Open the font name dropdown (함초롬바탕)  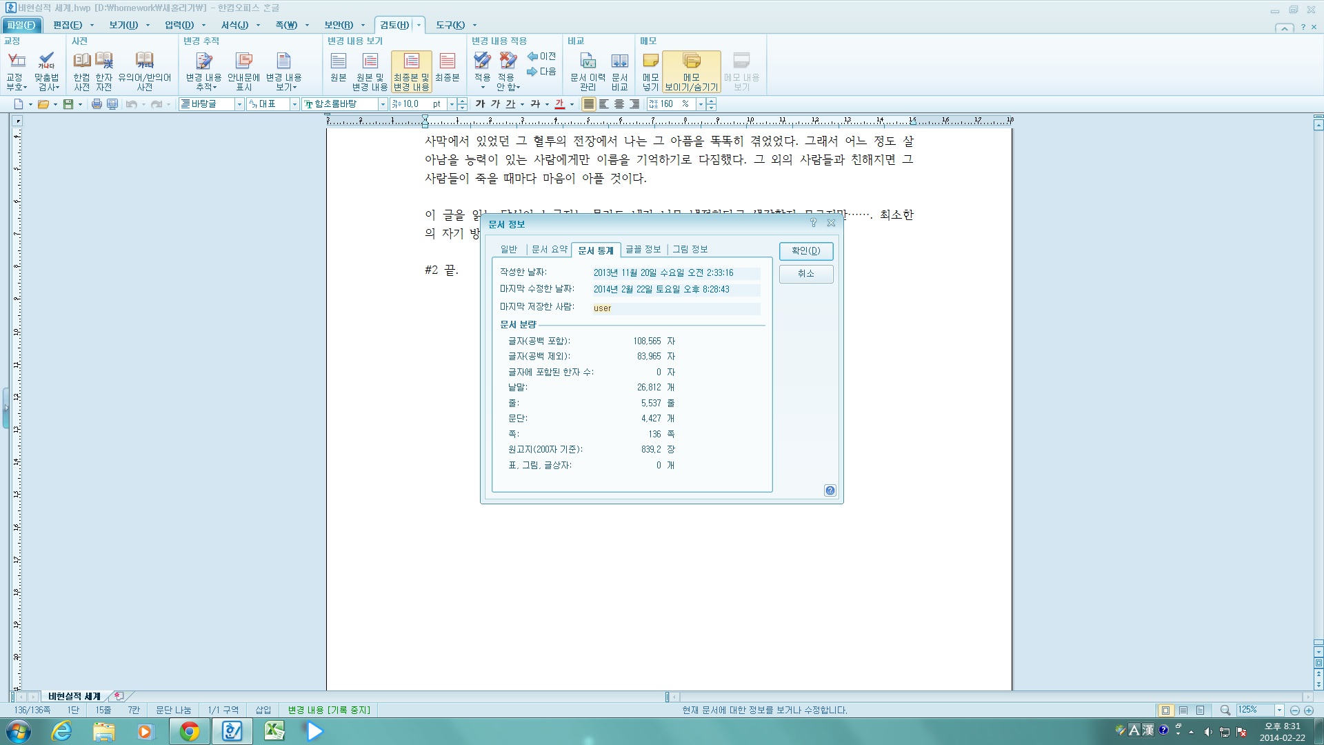383,104
